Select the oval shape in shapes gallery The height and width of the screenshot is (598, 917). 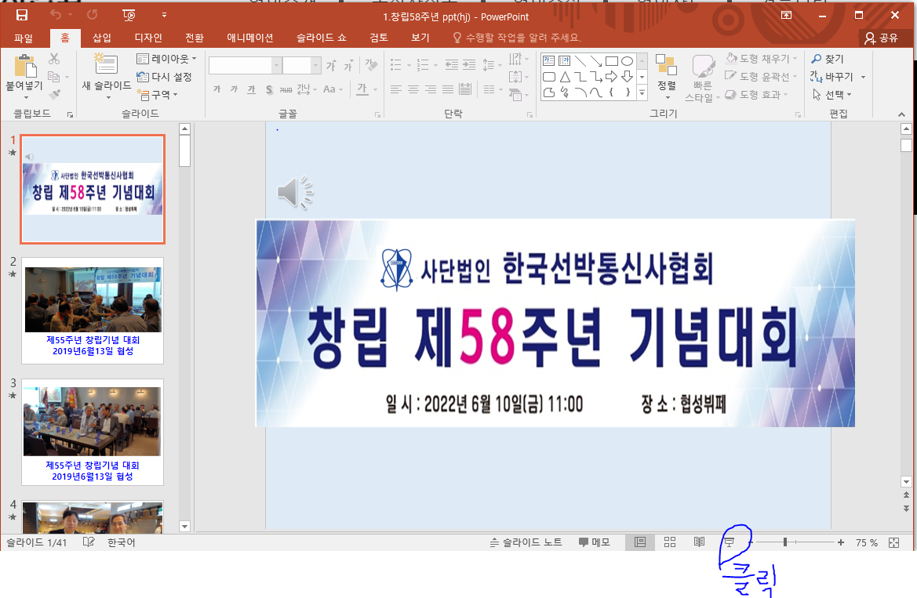[627, 61]
